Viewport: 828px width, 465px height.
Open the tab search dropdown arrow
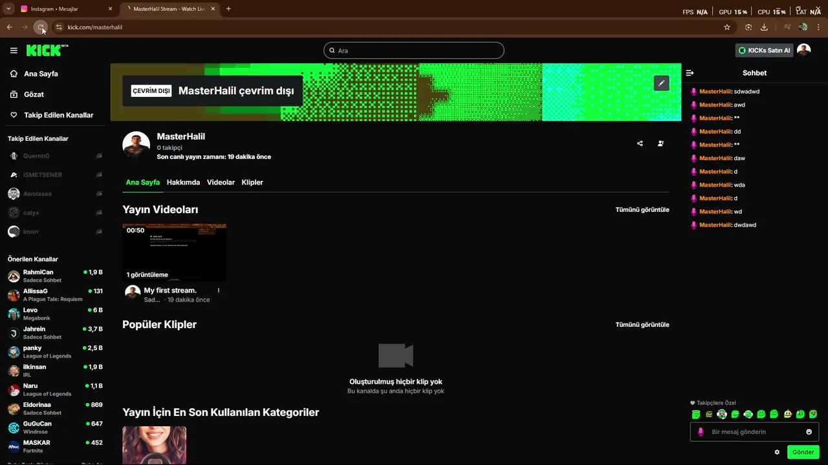[x=8, y=9]
